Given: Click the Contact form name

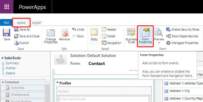Looking at the screenshot, I should (x=97, y=64).
